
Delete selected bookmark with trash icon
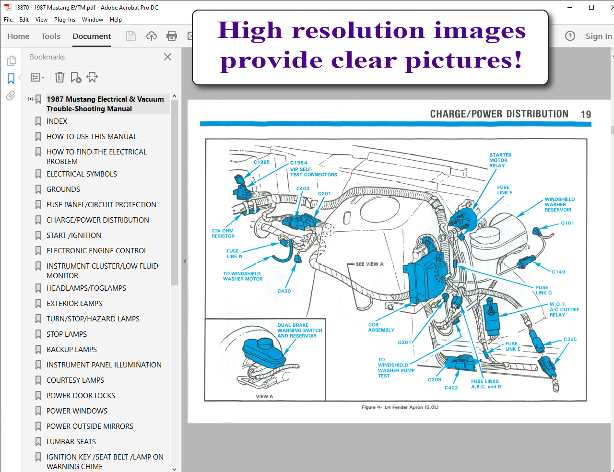[59, 77]
